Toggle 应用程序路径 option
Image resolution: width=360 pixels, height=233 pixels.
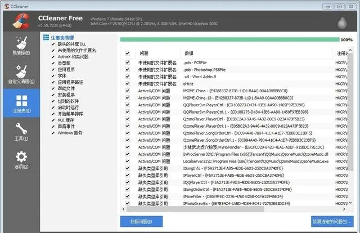pos(53,82)
